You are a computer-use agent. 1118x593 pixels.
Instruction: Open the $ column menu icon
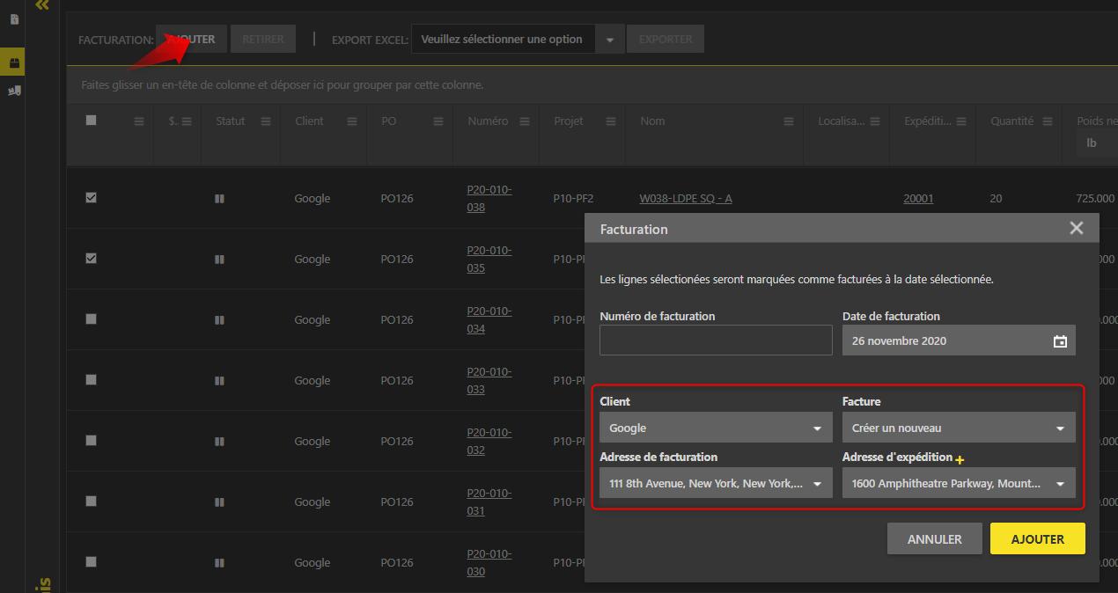(x=187, y=121)
